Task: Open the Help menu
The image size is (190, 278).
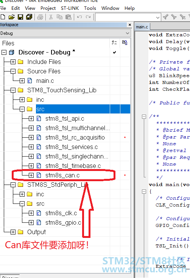Action: pyautogui.click(x=129, y=8)
